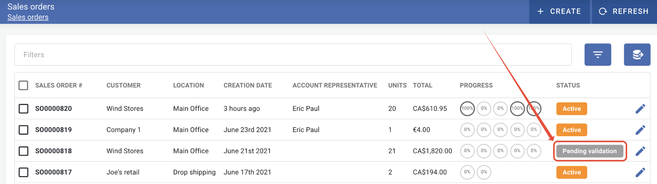Sort by Creation Date column header
This screenshot has height=184, width=657.
248,85
